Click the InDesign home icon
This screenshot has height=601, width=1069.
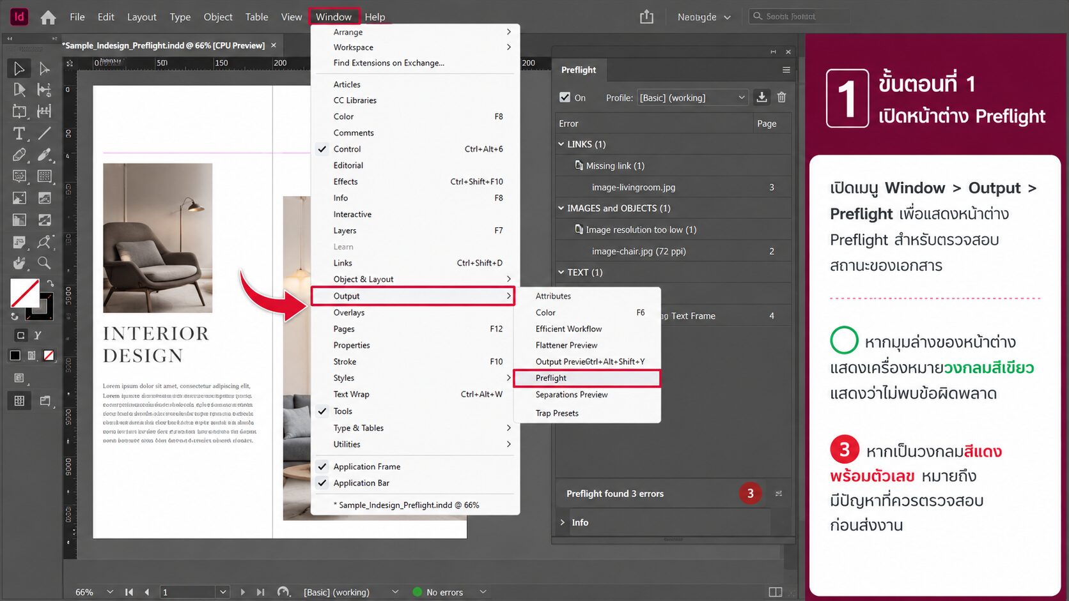point(48,17)
